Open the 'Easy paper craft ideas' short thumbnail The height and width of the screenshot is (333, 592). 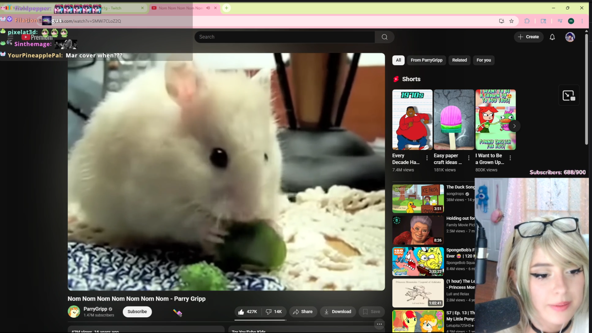454,119
